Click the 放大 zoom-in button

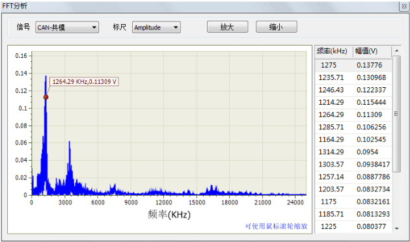(x=227, y=27)
